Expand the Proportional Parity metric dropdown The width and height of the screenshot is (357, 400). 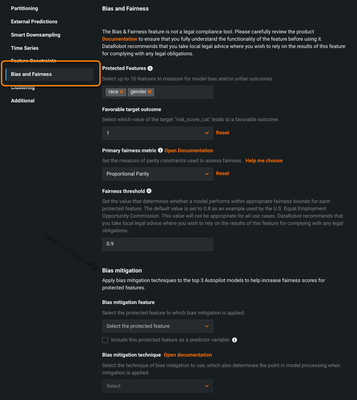click(157, 174)
